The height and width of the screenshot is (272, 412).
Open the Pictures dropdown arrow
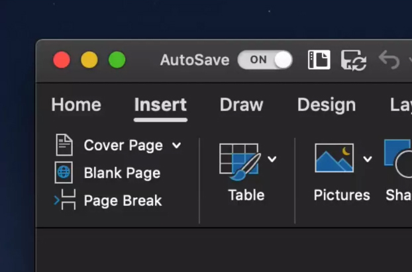[x=367, y=159]
